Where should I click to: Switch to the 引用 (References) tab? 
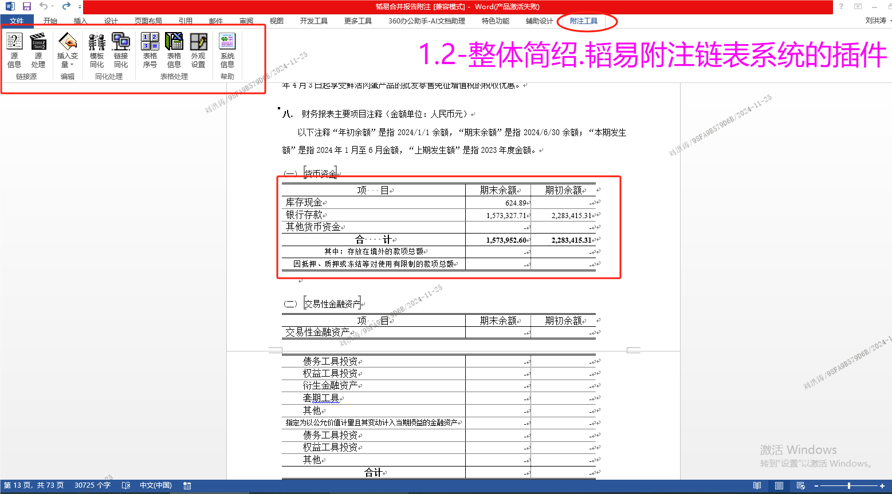pos(186,21)
